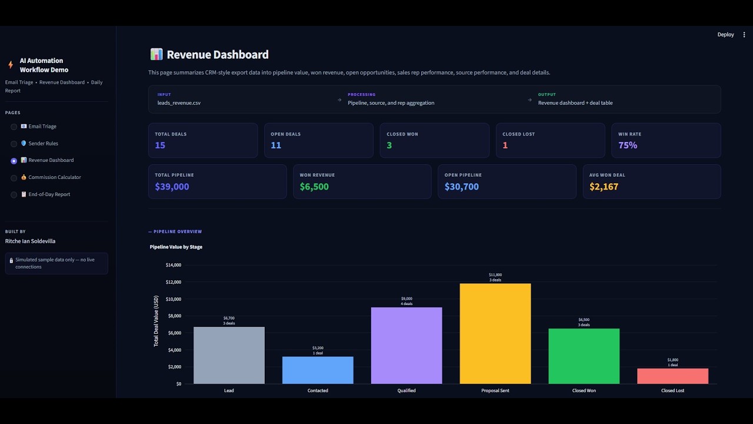Click the purple Qualified bar in chart

[407, 346]
